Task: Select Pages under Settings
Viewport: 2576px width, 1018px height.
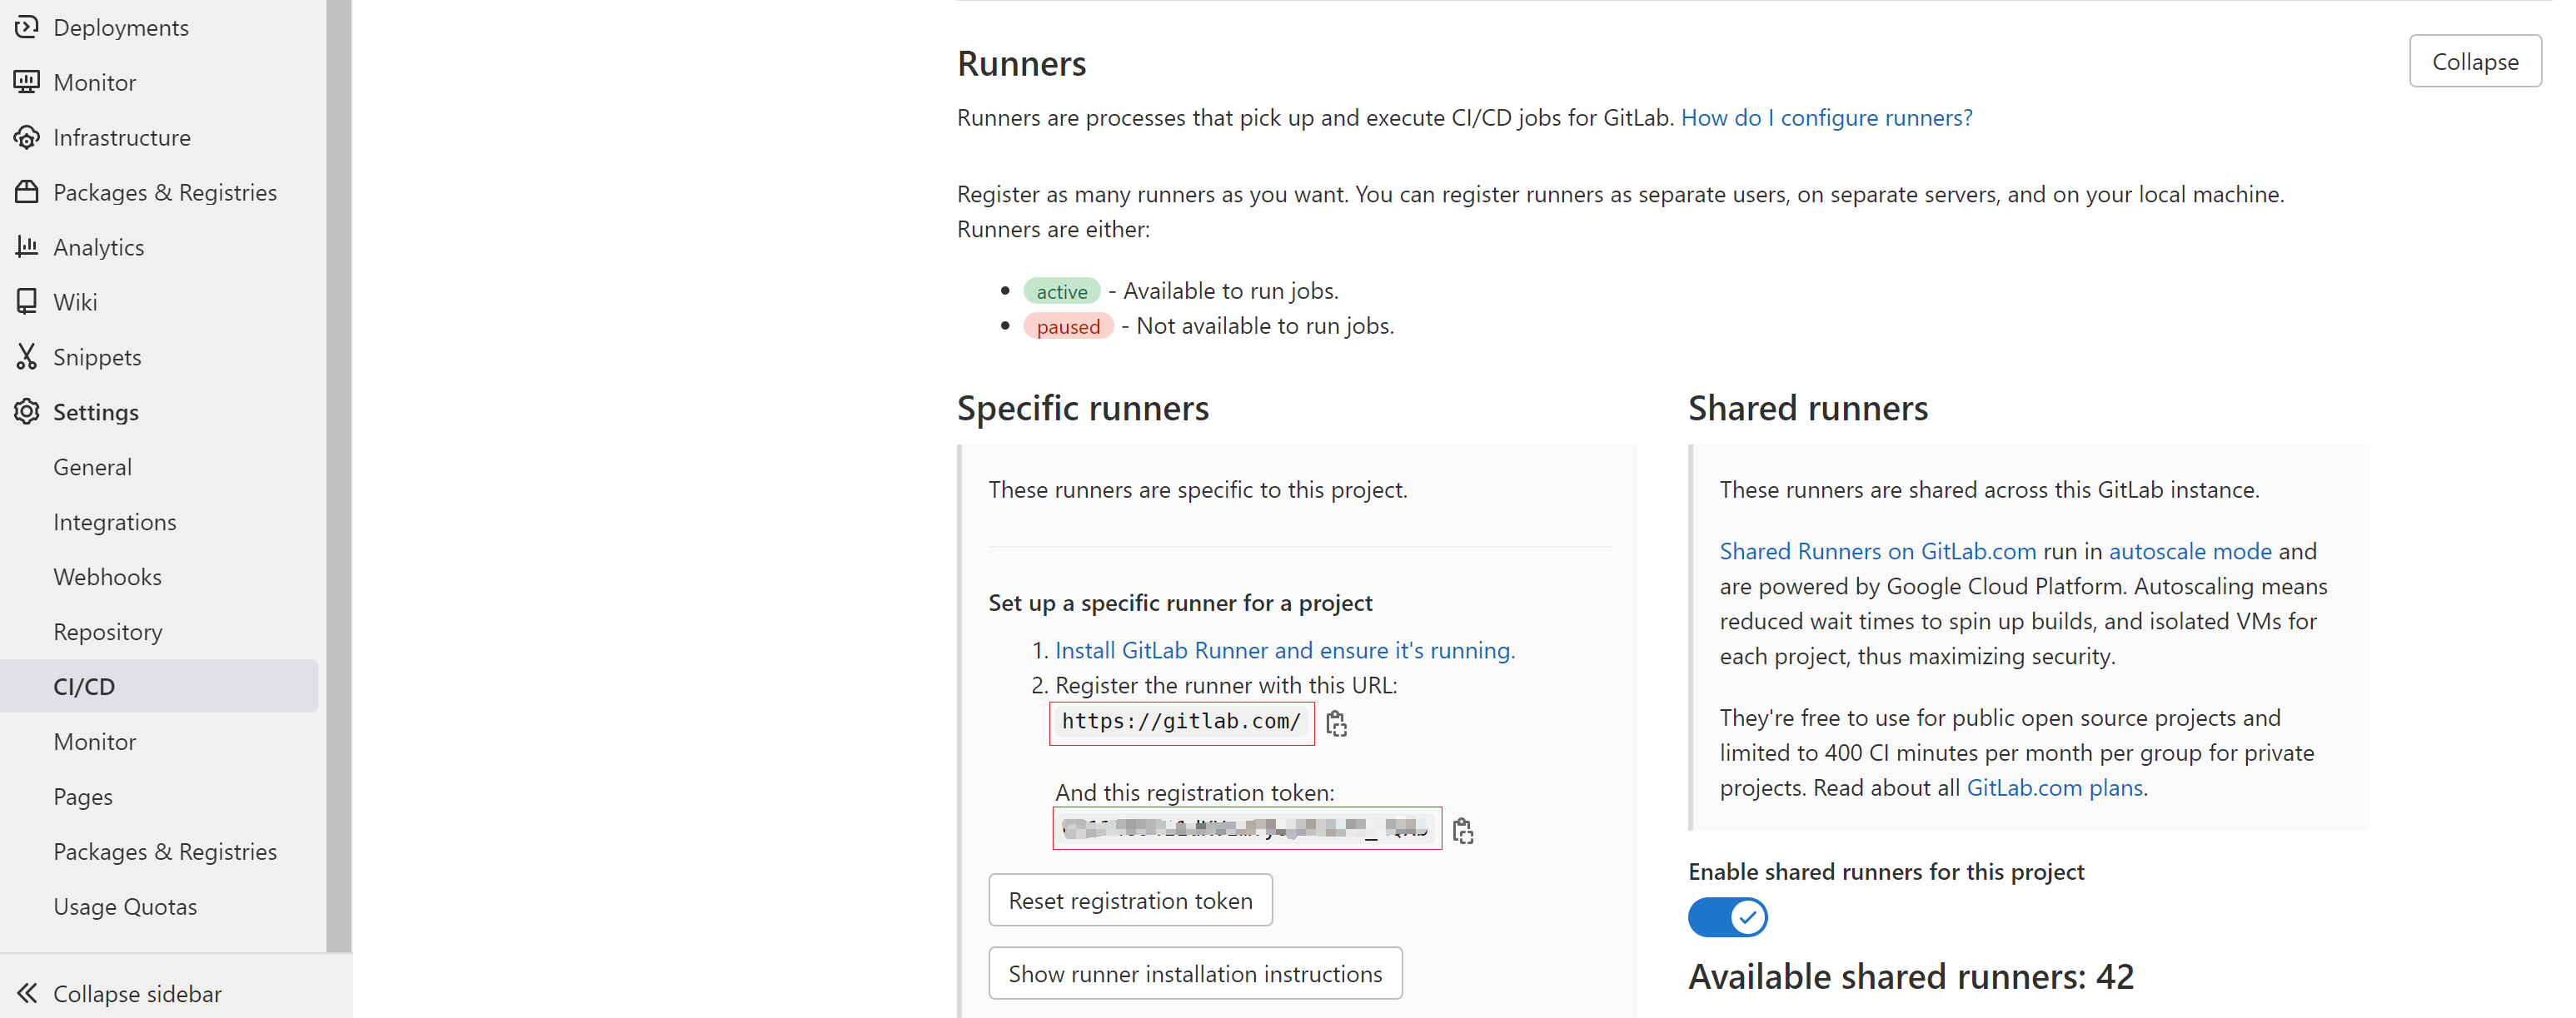Action: pyautogui.click(x=83, y=797)
